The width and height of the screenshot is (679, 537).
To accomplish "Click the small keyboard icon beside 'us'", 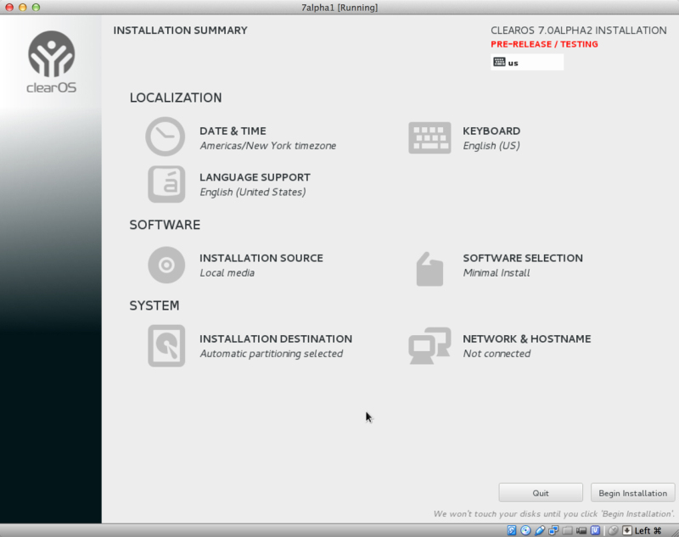I will [499, 62].
